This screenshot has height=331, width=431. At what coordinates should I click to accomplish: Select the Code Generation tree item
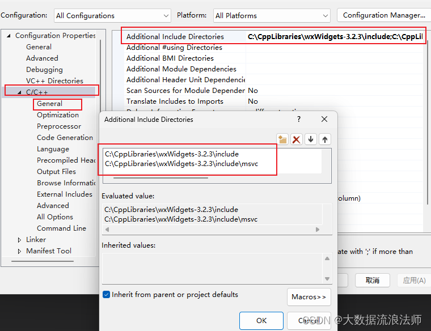(65, 138)
